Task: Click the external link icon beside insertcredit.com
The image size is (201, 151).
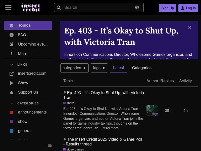Action: pyautogui.click(x=12, y=74)
